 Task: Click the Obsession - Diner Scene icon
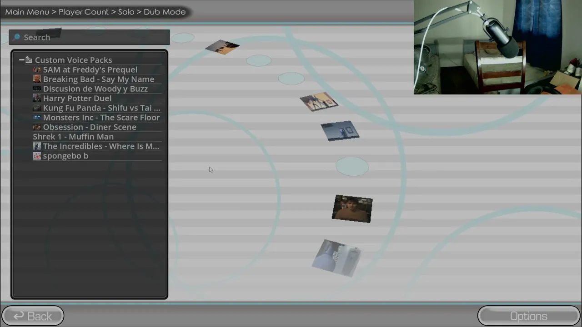[x=37, y=127]
